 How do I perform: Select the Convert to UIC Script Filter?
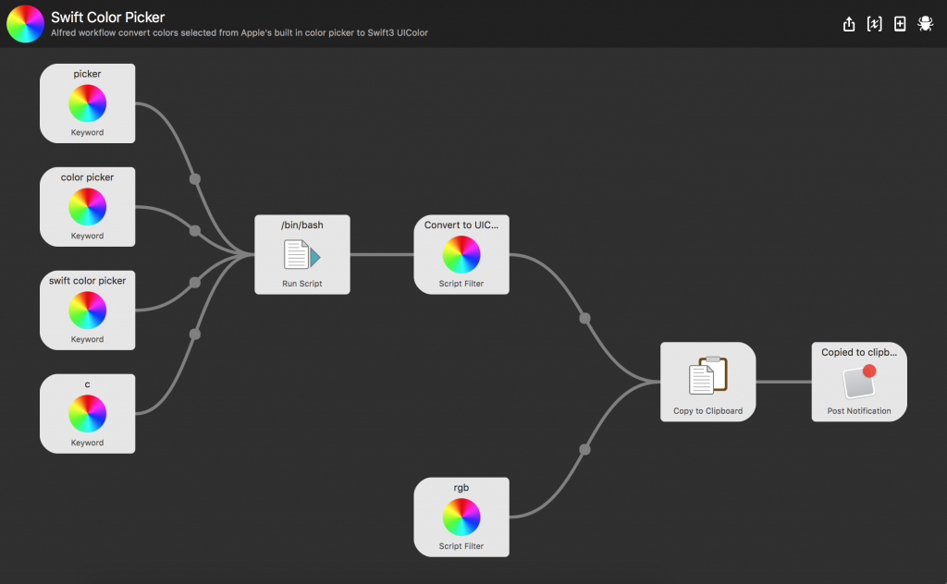pos(461,254)
